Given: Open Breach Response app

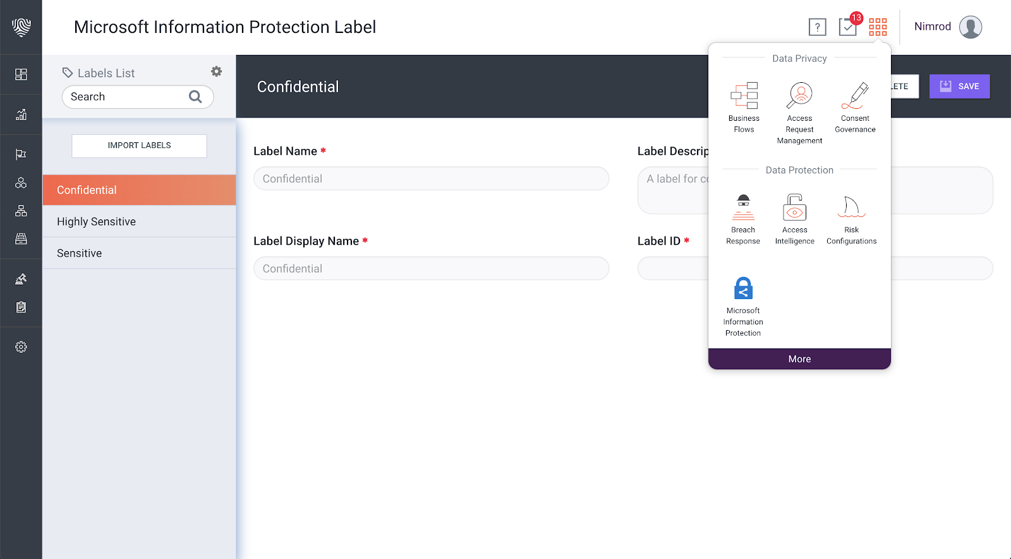Looking at the screenshot, I should pyautogui.click(x=743, y=219).
